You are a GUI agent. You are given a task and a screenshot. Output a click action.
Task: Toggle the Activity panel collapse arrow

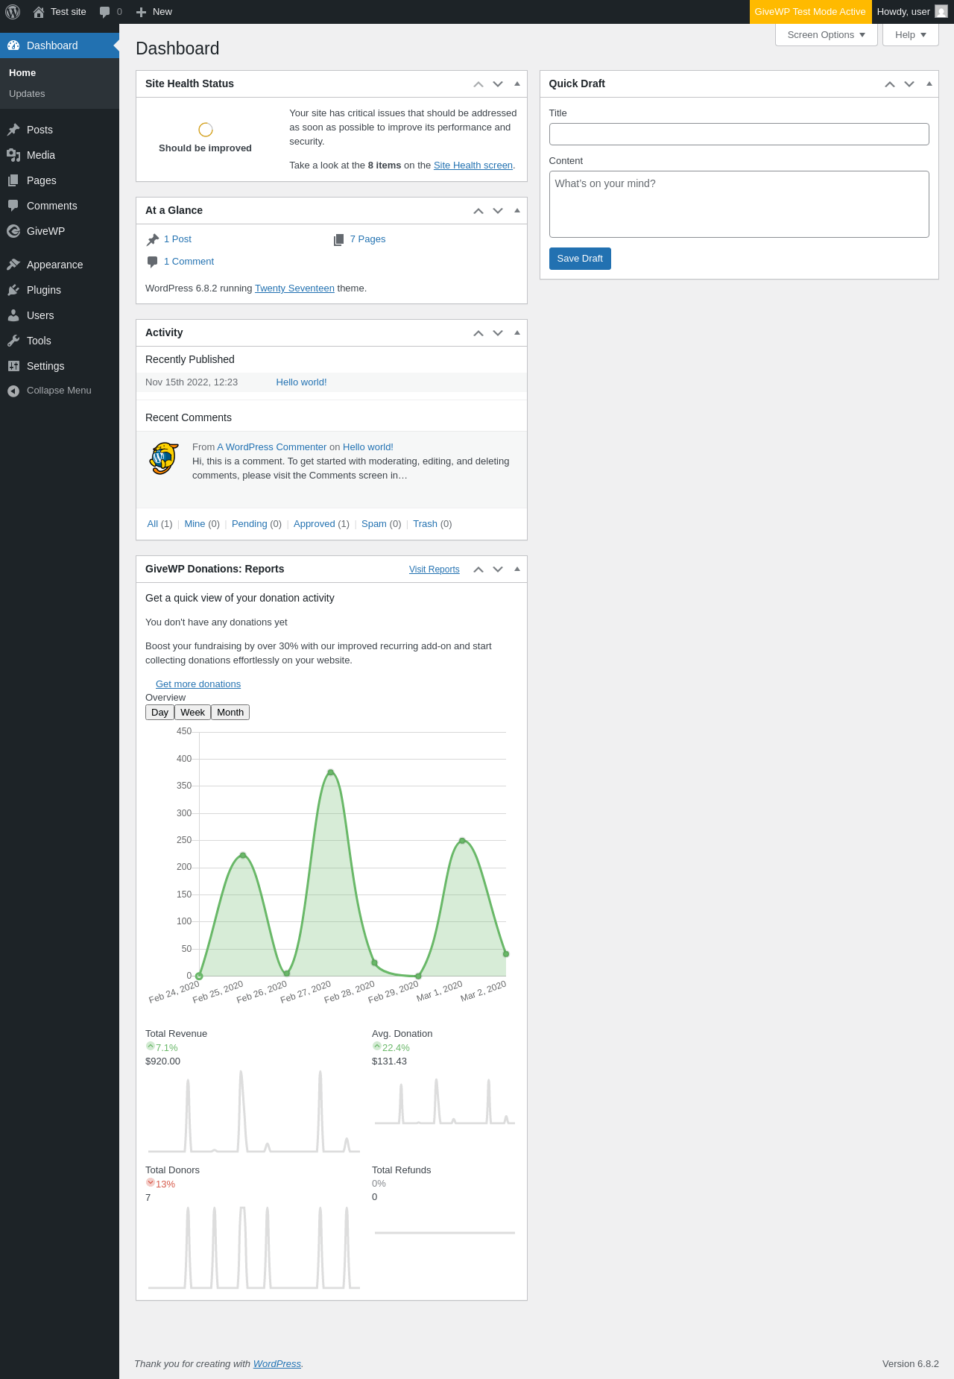517,332
